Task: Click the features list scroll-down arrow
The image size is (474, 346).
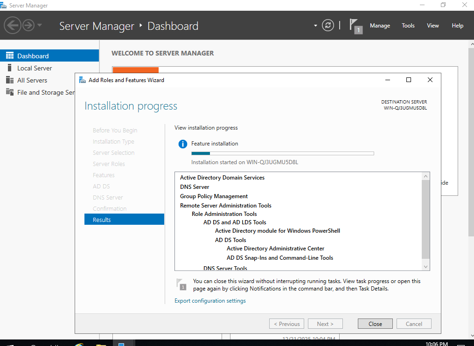Action: point(425,267)
